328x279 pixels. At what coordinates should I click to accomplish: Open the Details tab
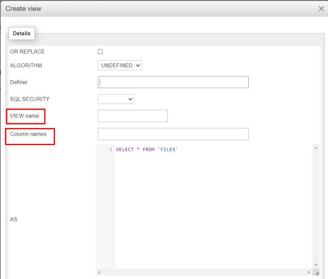21,33
